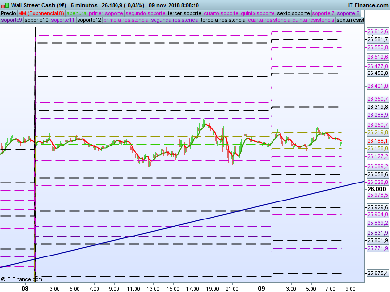Click the 09 date marker on time axis
This screenshot has height=292, width=390.
click(x=261, y=289)
